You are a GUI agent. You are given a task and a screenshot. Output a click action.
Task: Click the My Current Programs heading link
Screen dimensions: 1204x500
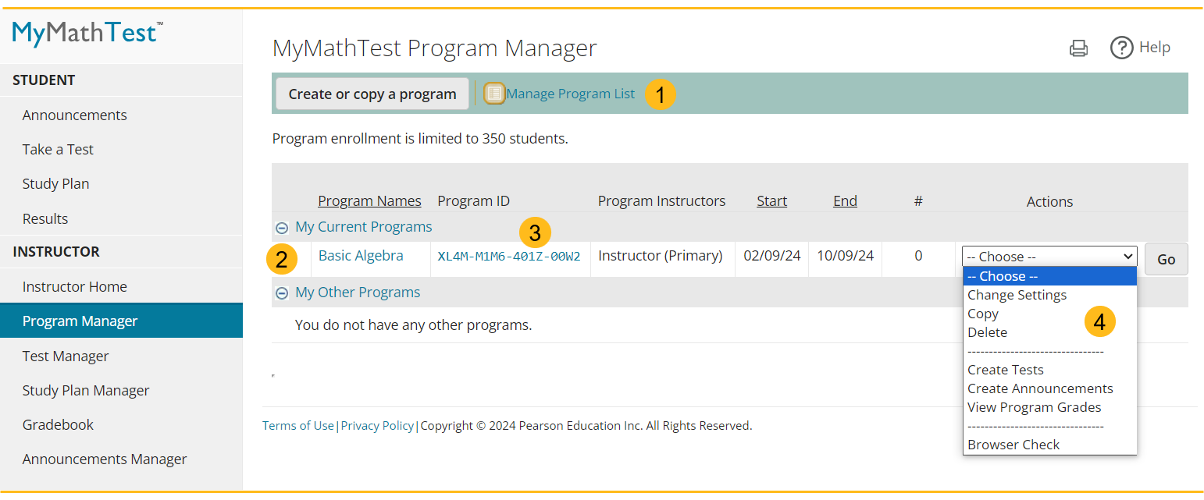click(363, 227)
